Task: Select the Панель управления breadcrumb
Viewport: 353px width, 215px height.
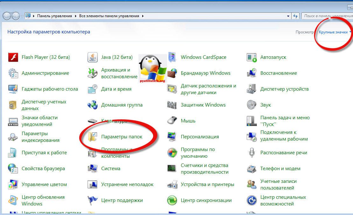Action: tap(54, 16)
